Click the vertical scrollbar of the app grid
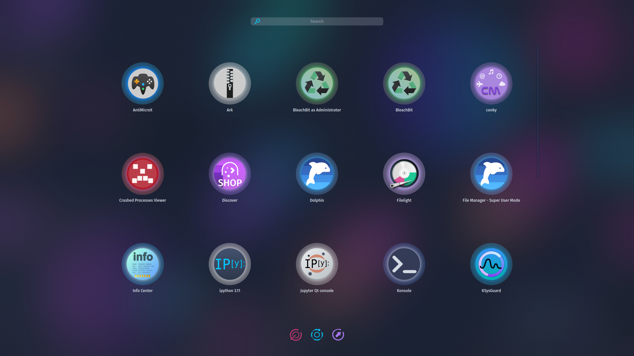This screenshot has width=634, height=356. coord(538,111)
